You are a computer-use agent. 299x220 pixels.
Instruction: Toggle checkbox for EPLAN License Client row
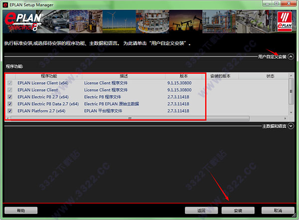[x=10, y=90]
